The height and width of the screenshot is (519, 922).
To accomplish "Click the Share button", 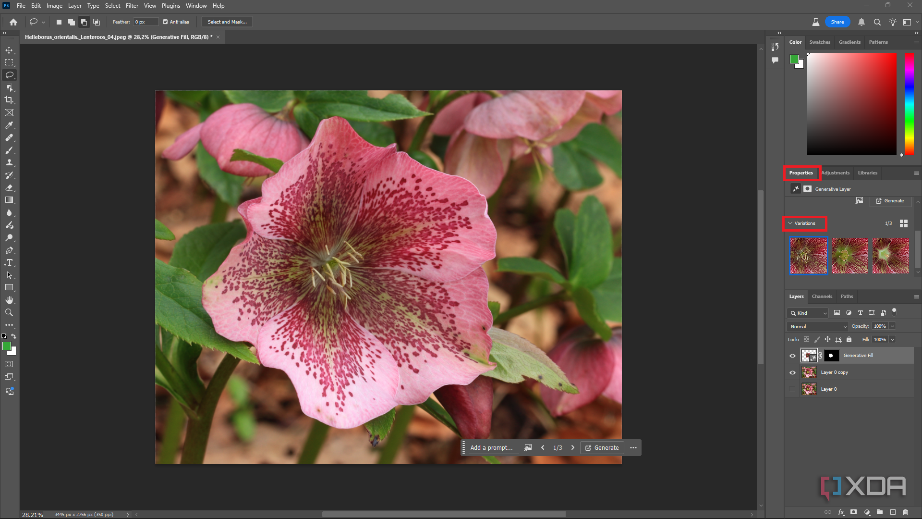I will click(837, 22).
